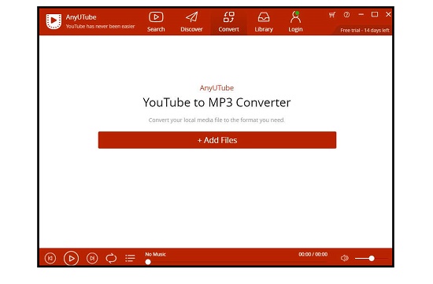The height and width of the screenshot is (284, 433).
Task: Click the red AnyUTube text above heading
Action: (216, 88)
